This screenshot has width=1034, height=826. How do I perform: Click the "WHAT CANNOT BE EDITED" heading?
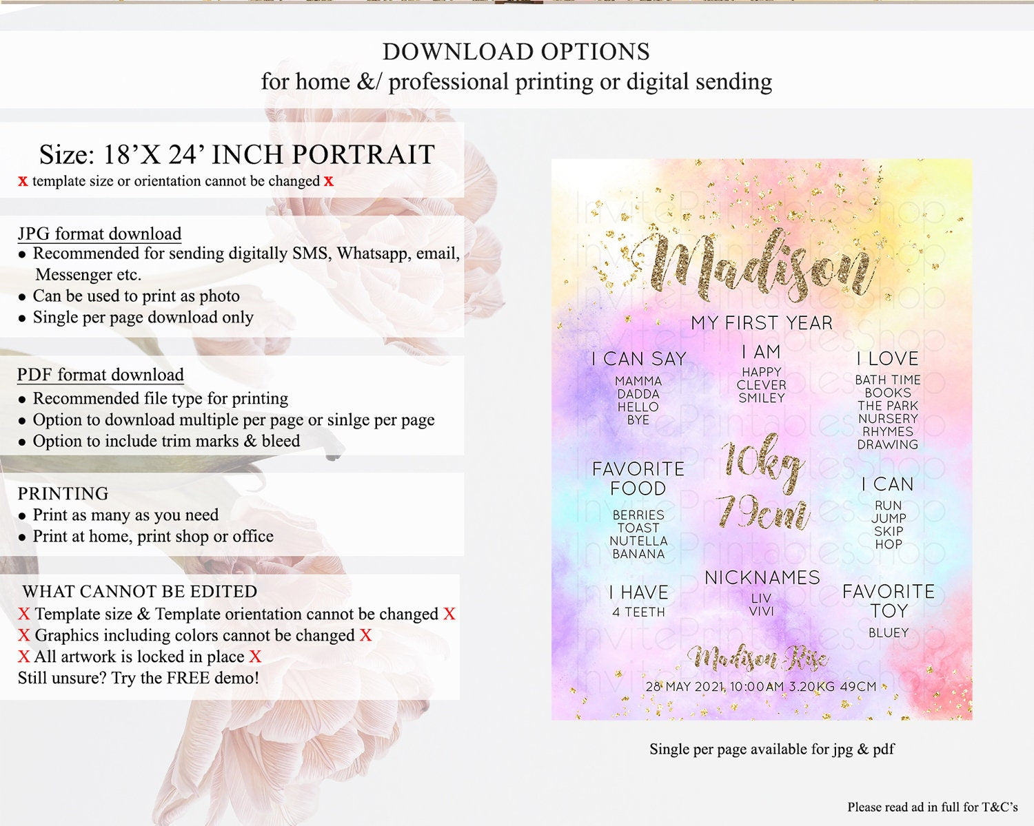click(140, 592)
